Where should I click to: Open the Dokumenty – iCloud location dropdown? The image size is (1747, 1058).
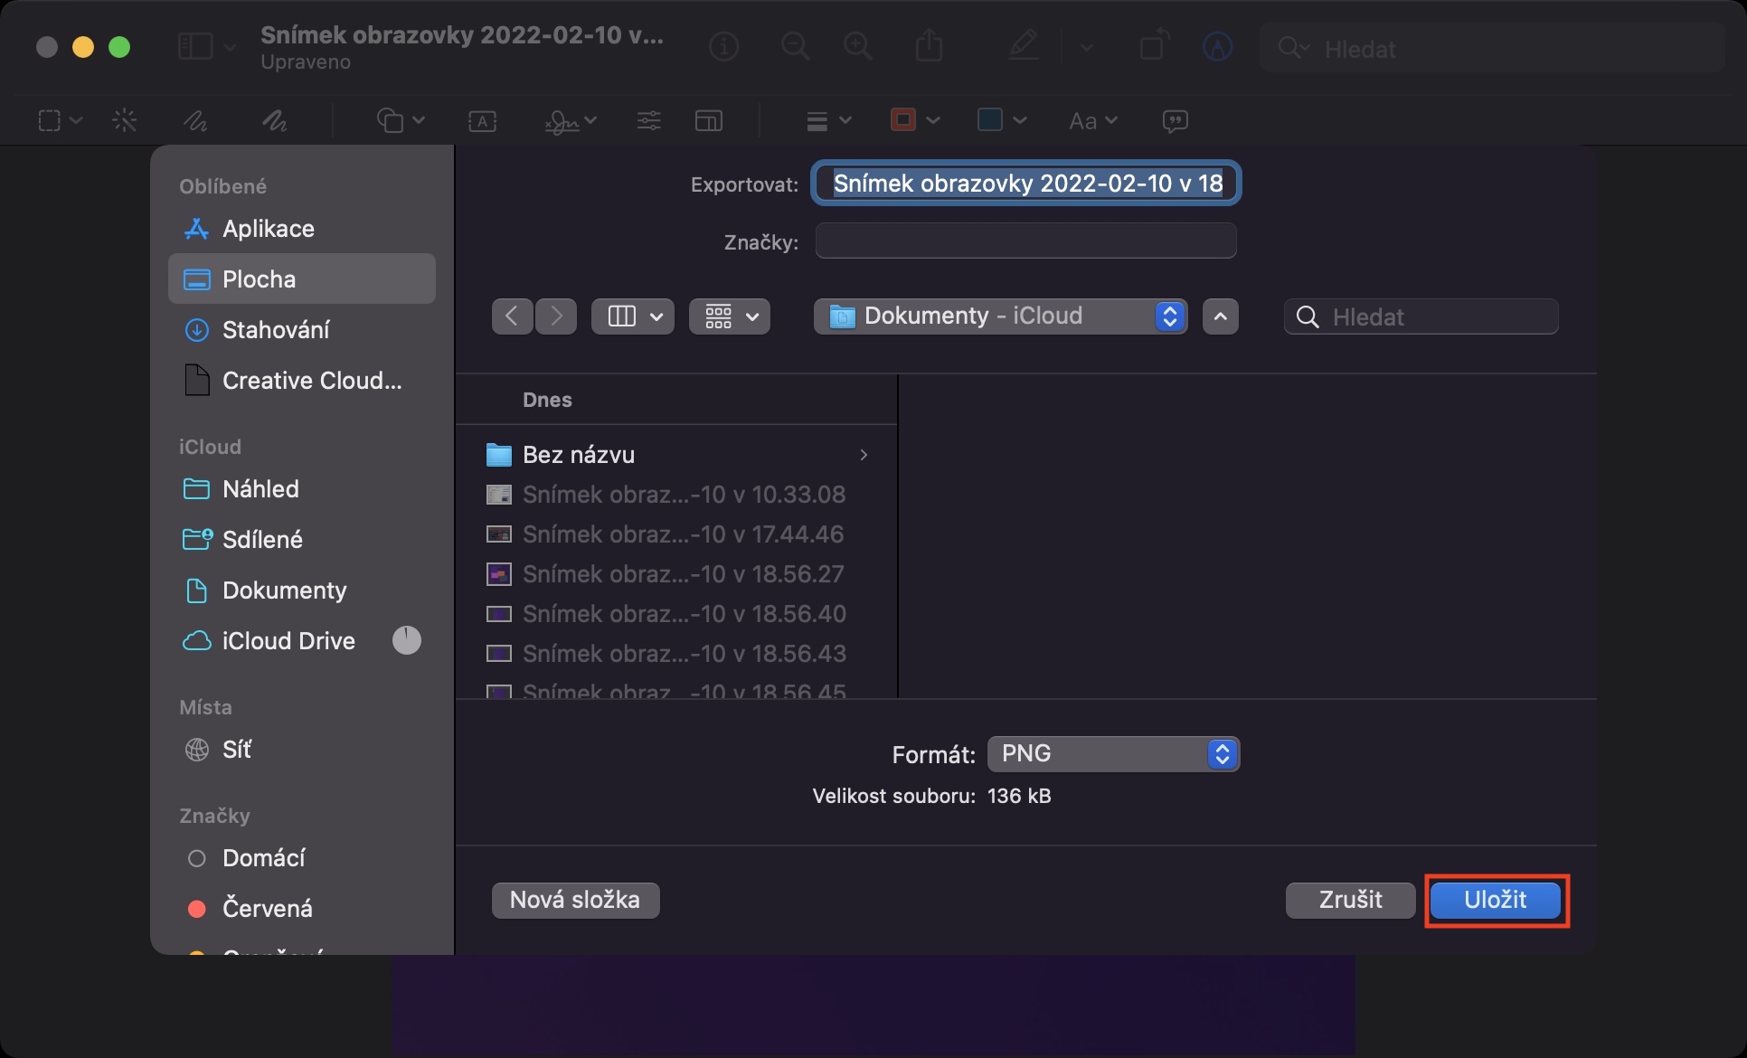(x=1000, y=316)
